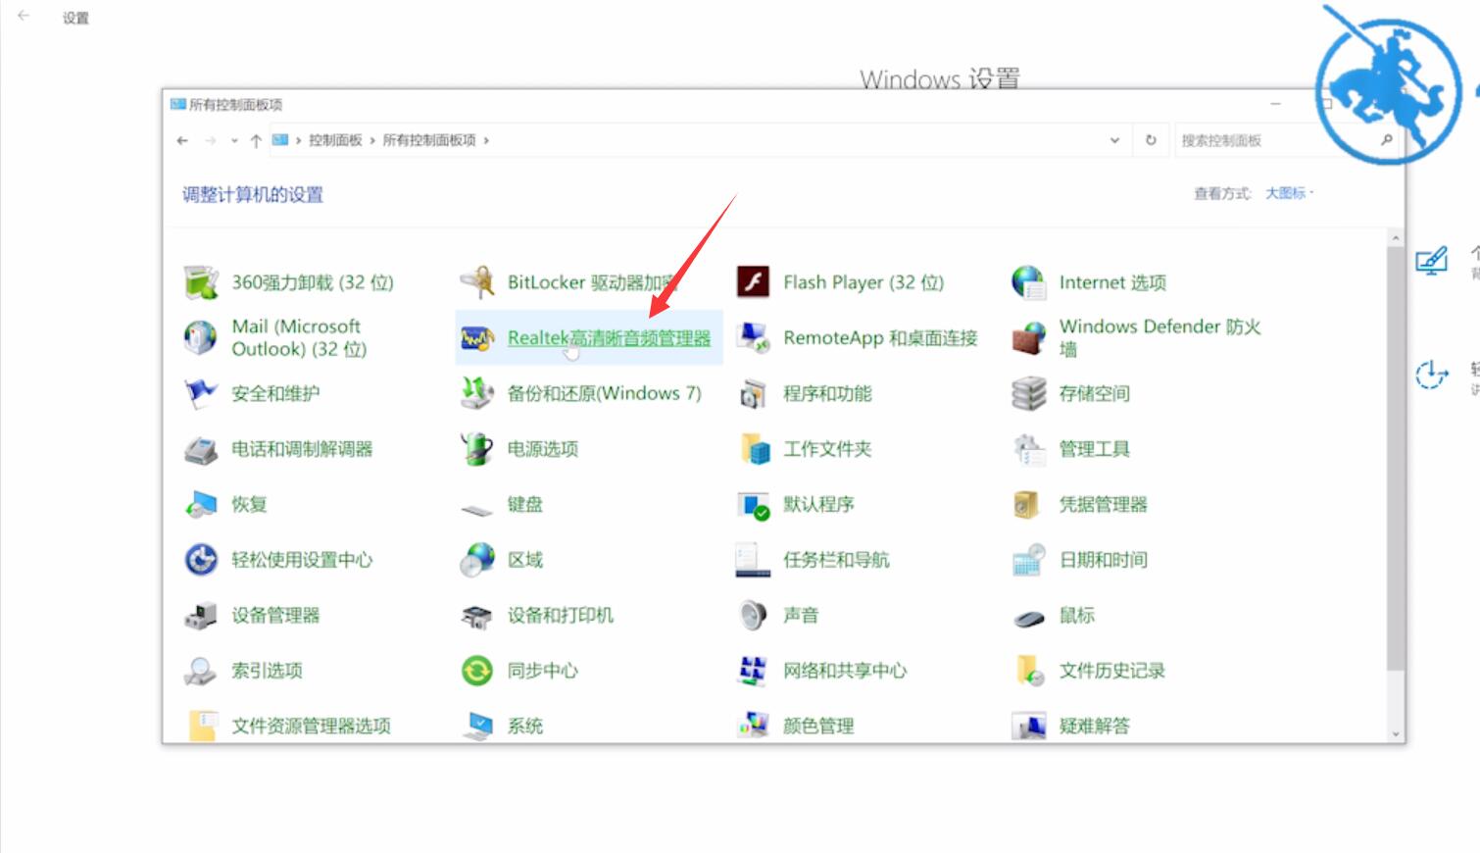This screenshot has height=853, width=1480.
Task: Open the 任务栏和导航 icon
Action: (x=753, y=560)
